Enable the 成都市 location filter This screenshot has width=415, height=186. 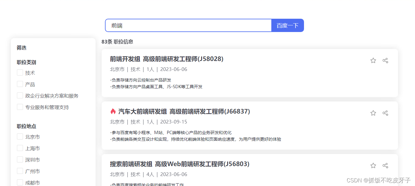coord(20,182)
